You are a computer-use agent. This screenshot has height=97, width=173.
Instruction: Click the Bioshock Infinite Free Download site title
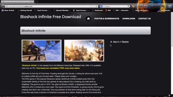tap(51, 17)
